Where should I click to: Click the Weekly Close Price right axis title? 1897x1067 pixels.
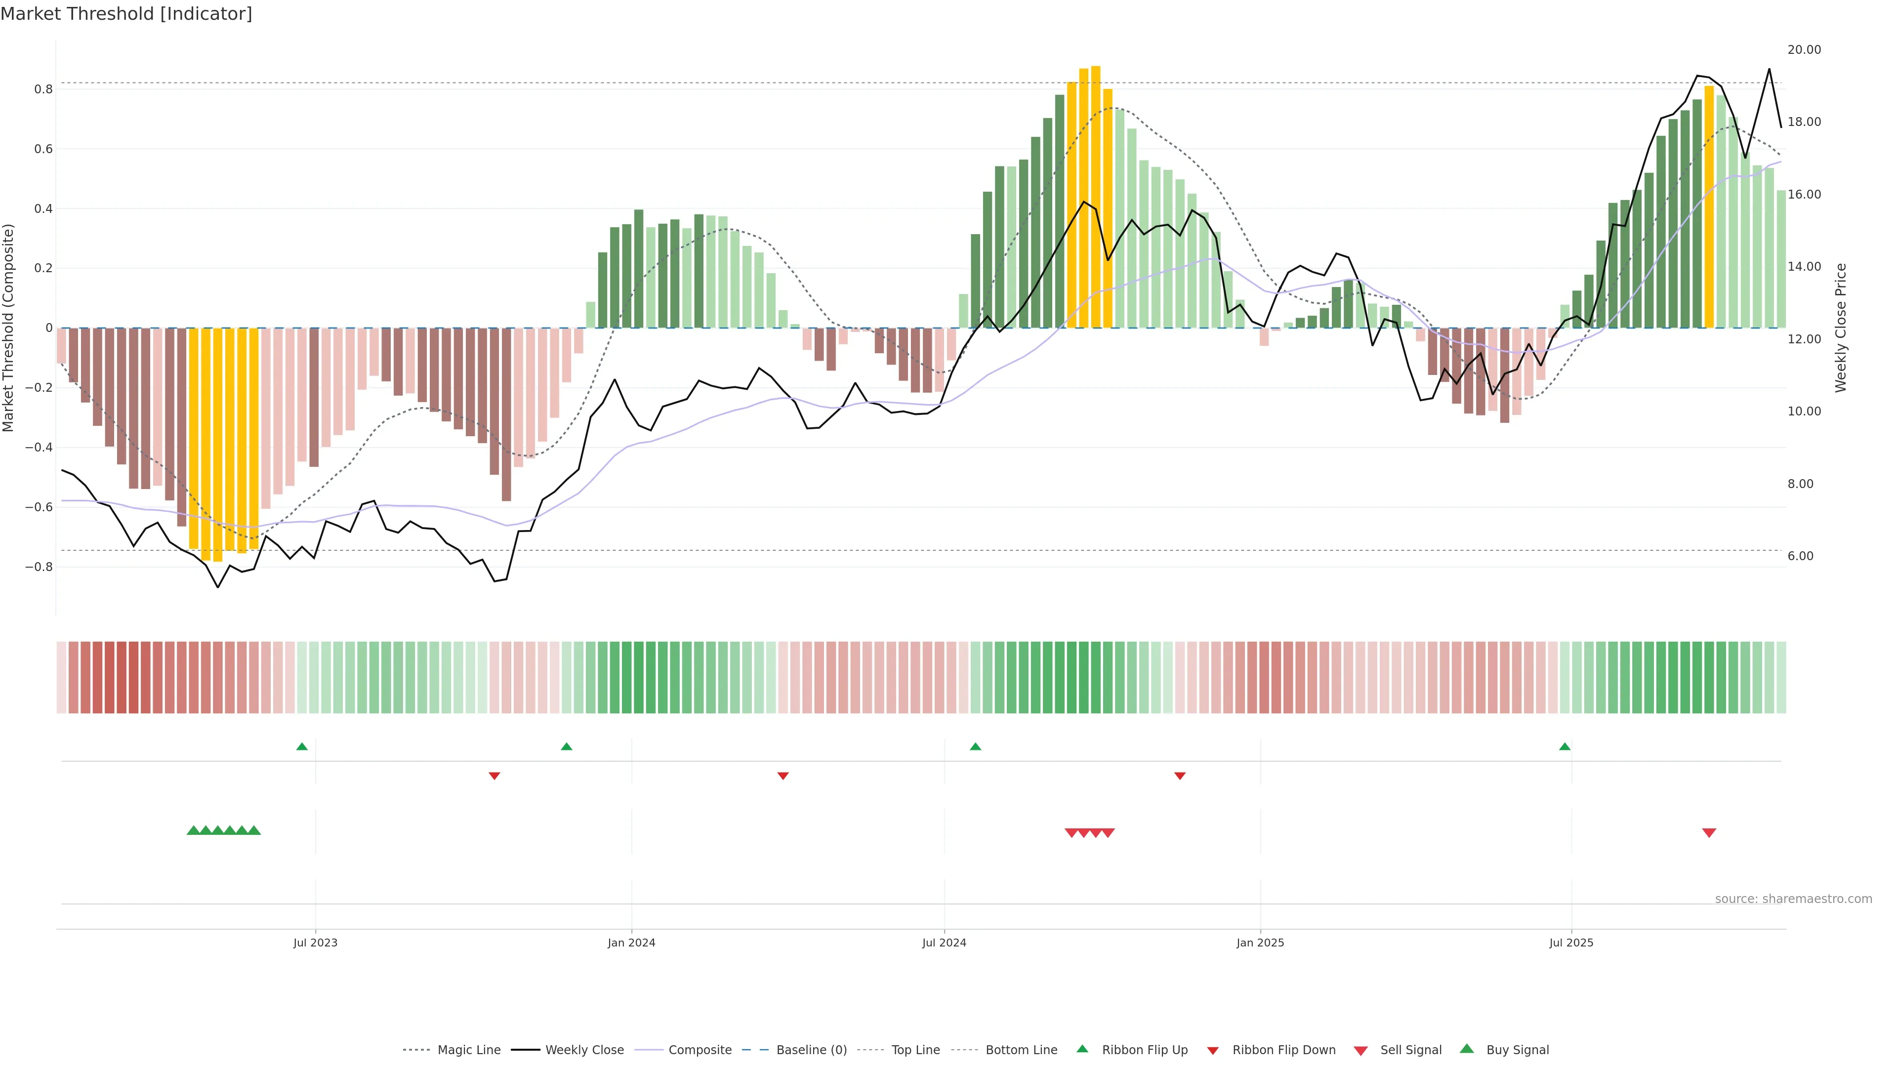1841,328
